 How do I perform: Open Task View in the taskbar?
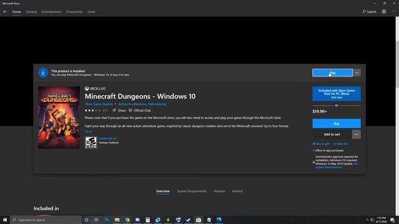click(x=96, y=220)
